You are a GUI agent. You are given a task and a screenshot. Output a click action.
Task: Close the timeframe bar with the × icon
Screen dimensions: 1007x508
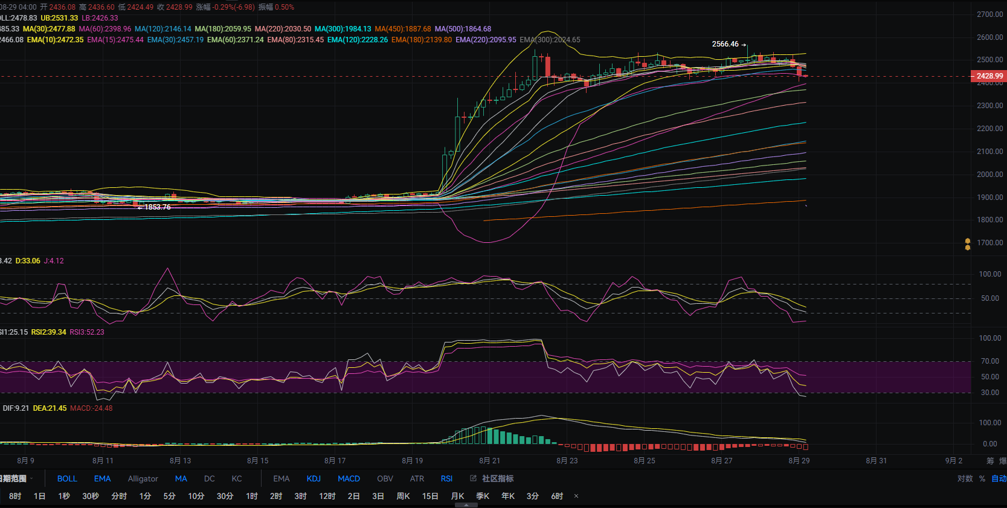576,497
